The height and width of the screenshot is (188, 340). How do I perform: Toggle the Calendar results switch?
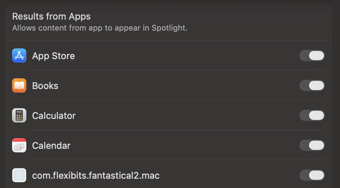(x=312, y=146)
